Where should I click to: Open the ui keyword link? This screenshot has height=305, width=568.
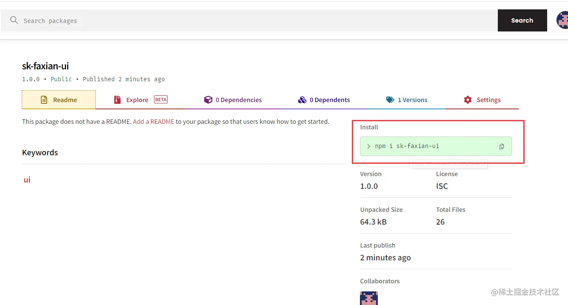[x=27, y=180]
